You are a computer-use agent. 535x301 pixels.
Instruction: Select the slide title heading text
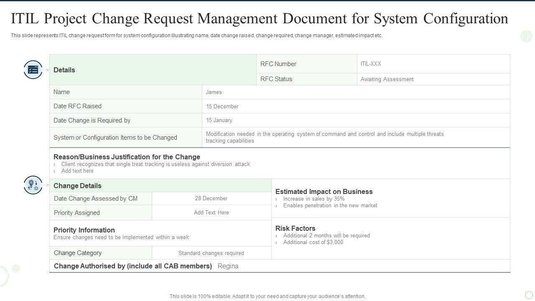pos(259,19)
